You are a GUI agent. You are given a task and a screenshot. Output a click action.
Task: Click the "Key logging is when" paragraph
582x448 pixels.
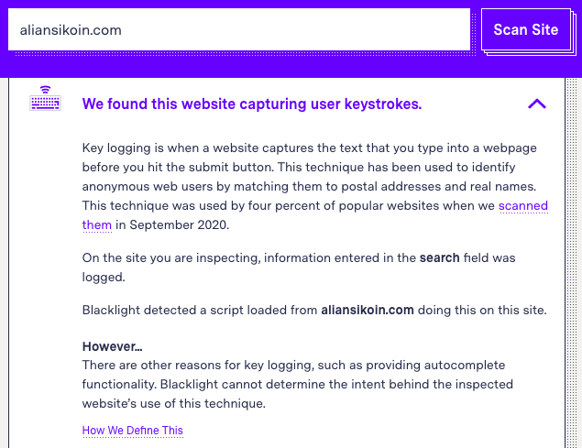coord(314,186)
